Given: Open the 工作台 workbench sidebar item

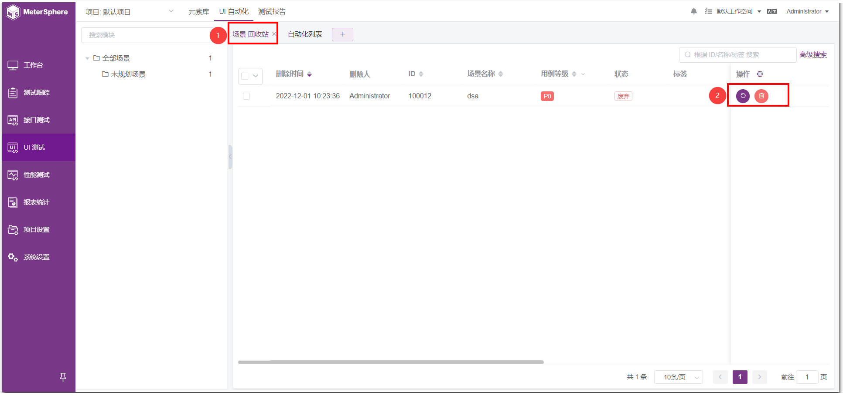Looking at the screenshot, I should click(38, 65).
